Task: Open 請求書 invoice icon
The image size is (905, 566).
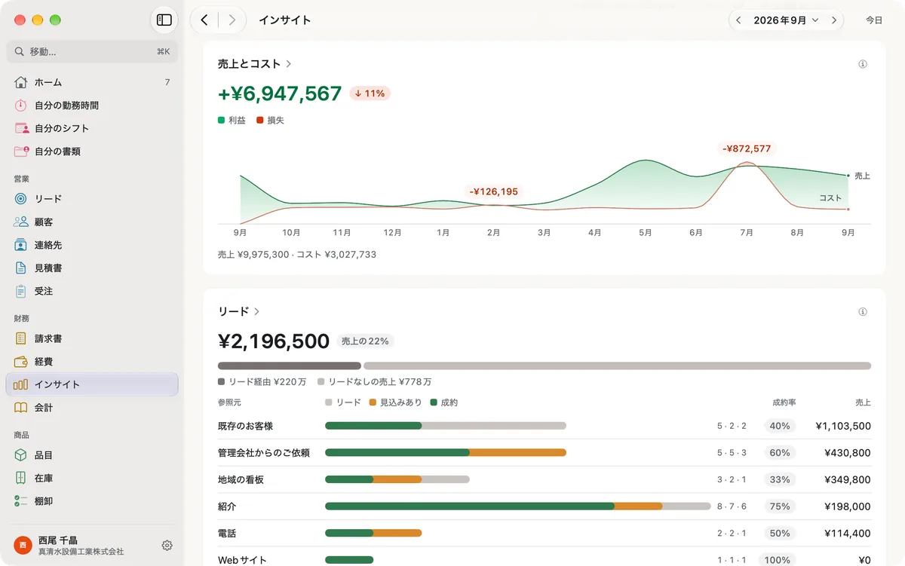Action: pyautogui.click(x=21, y=338)
